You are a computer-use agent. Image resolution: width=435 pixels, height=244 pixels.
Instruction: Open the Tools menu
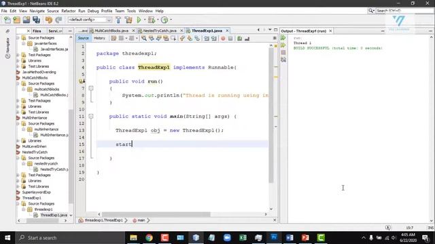coord(131,11)
